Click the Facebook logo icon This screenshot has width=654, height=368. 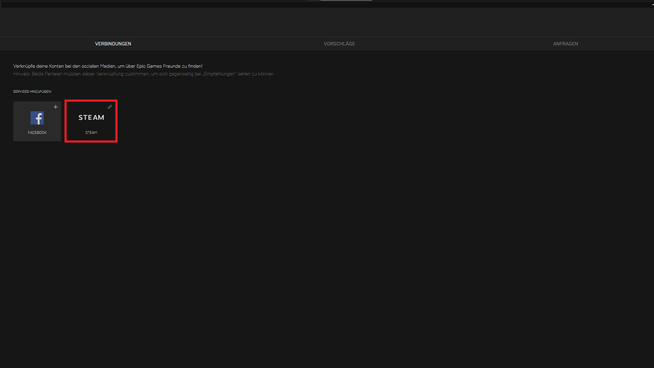point(37,118)
